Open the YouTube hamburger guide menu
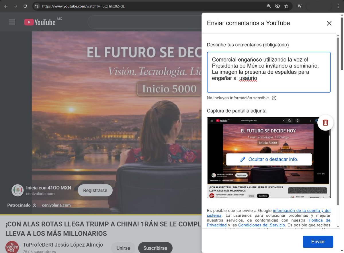The height and width of the screenshot is (253, 344). pyautogui.click(x=12, y=22)
